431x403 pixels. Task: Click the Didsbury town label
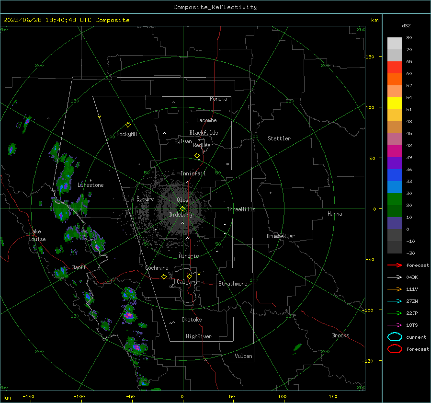181,215
